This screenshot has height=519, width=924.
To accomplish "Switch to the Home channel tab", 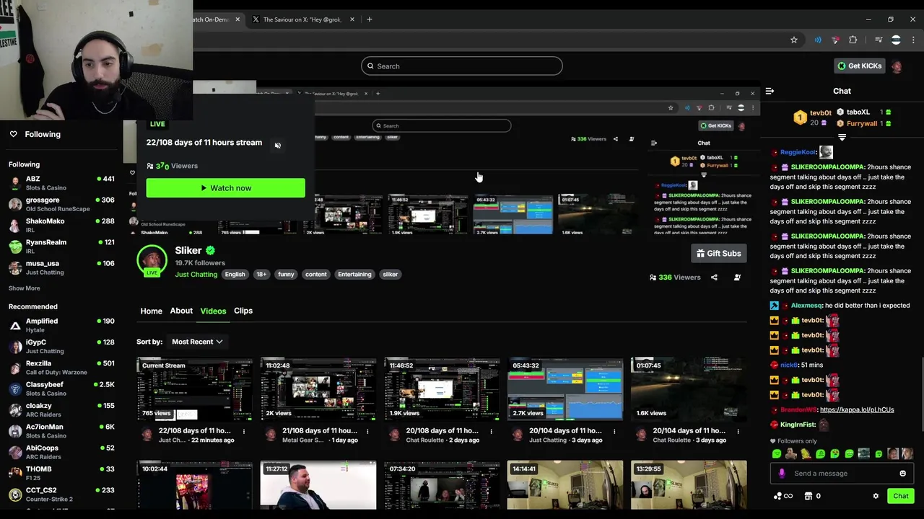I will pos(151,311).
